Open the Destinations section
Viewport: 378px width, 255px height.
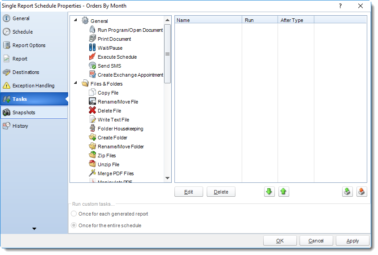click(34, 72)
